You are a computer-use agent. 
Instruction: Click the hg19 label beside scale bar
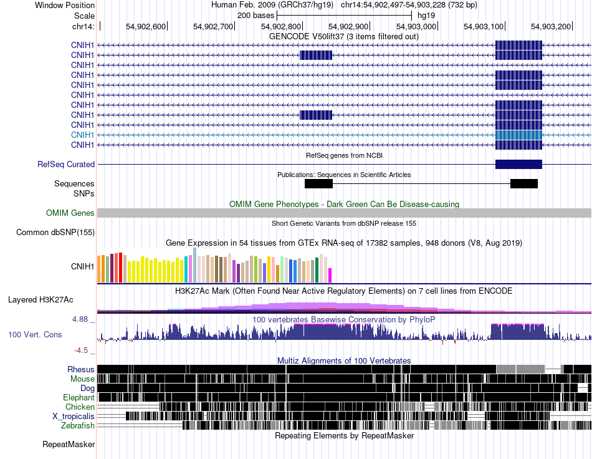pyautogui.click(x=426, y=16)
